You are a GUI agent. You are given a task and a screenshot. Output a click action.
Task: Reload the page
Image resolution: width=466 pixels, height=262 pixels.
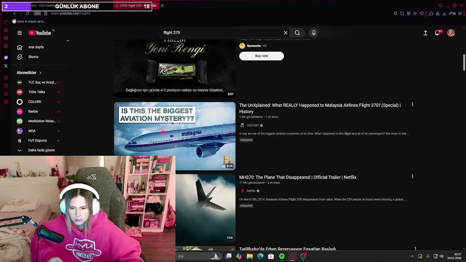pos(27,13)
